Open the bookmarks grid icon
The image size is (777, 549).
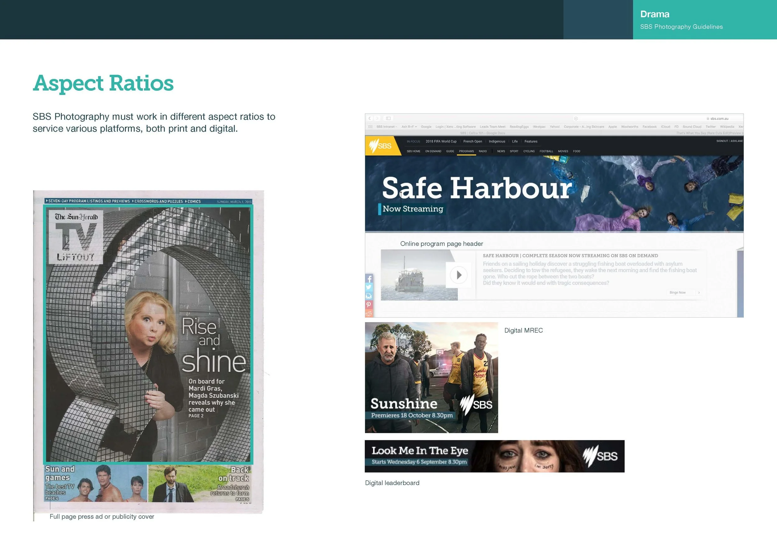coord(370,127)
